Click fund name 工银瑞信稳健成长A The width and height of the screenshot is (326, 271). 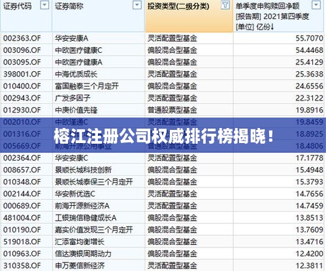(86, 218)
